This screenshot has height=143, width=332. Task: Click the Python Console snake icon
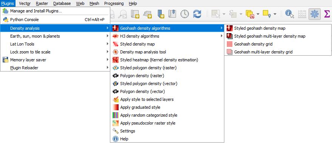point(6,20)
